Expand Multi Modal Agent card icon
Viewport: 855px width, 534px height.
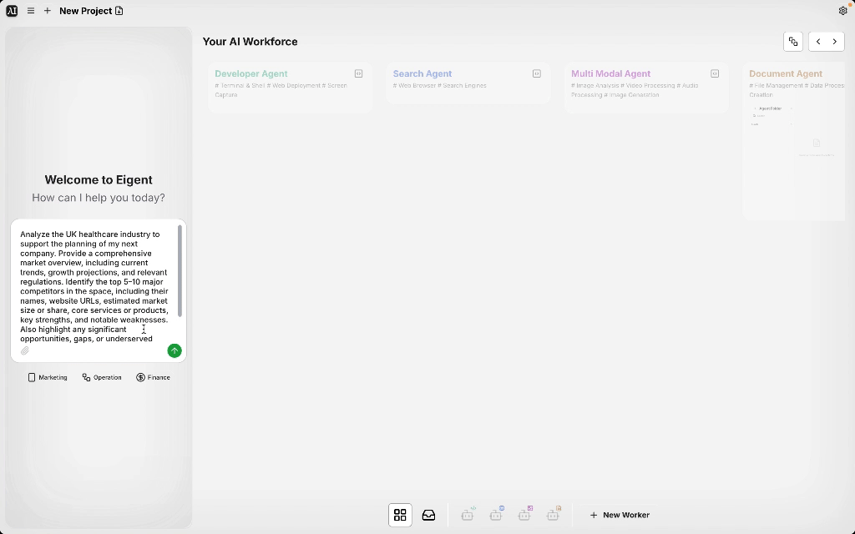pyautogui.click(x=715, y=73)
